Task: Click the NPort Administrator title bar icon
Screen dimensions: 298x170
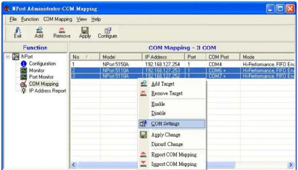Action: pyautogui.click(x=7, y=9)
